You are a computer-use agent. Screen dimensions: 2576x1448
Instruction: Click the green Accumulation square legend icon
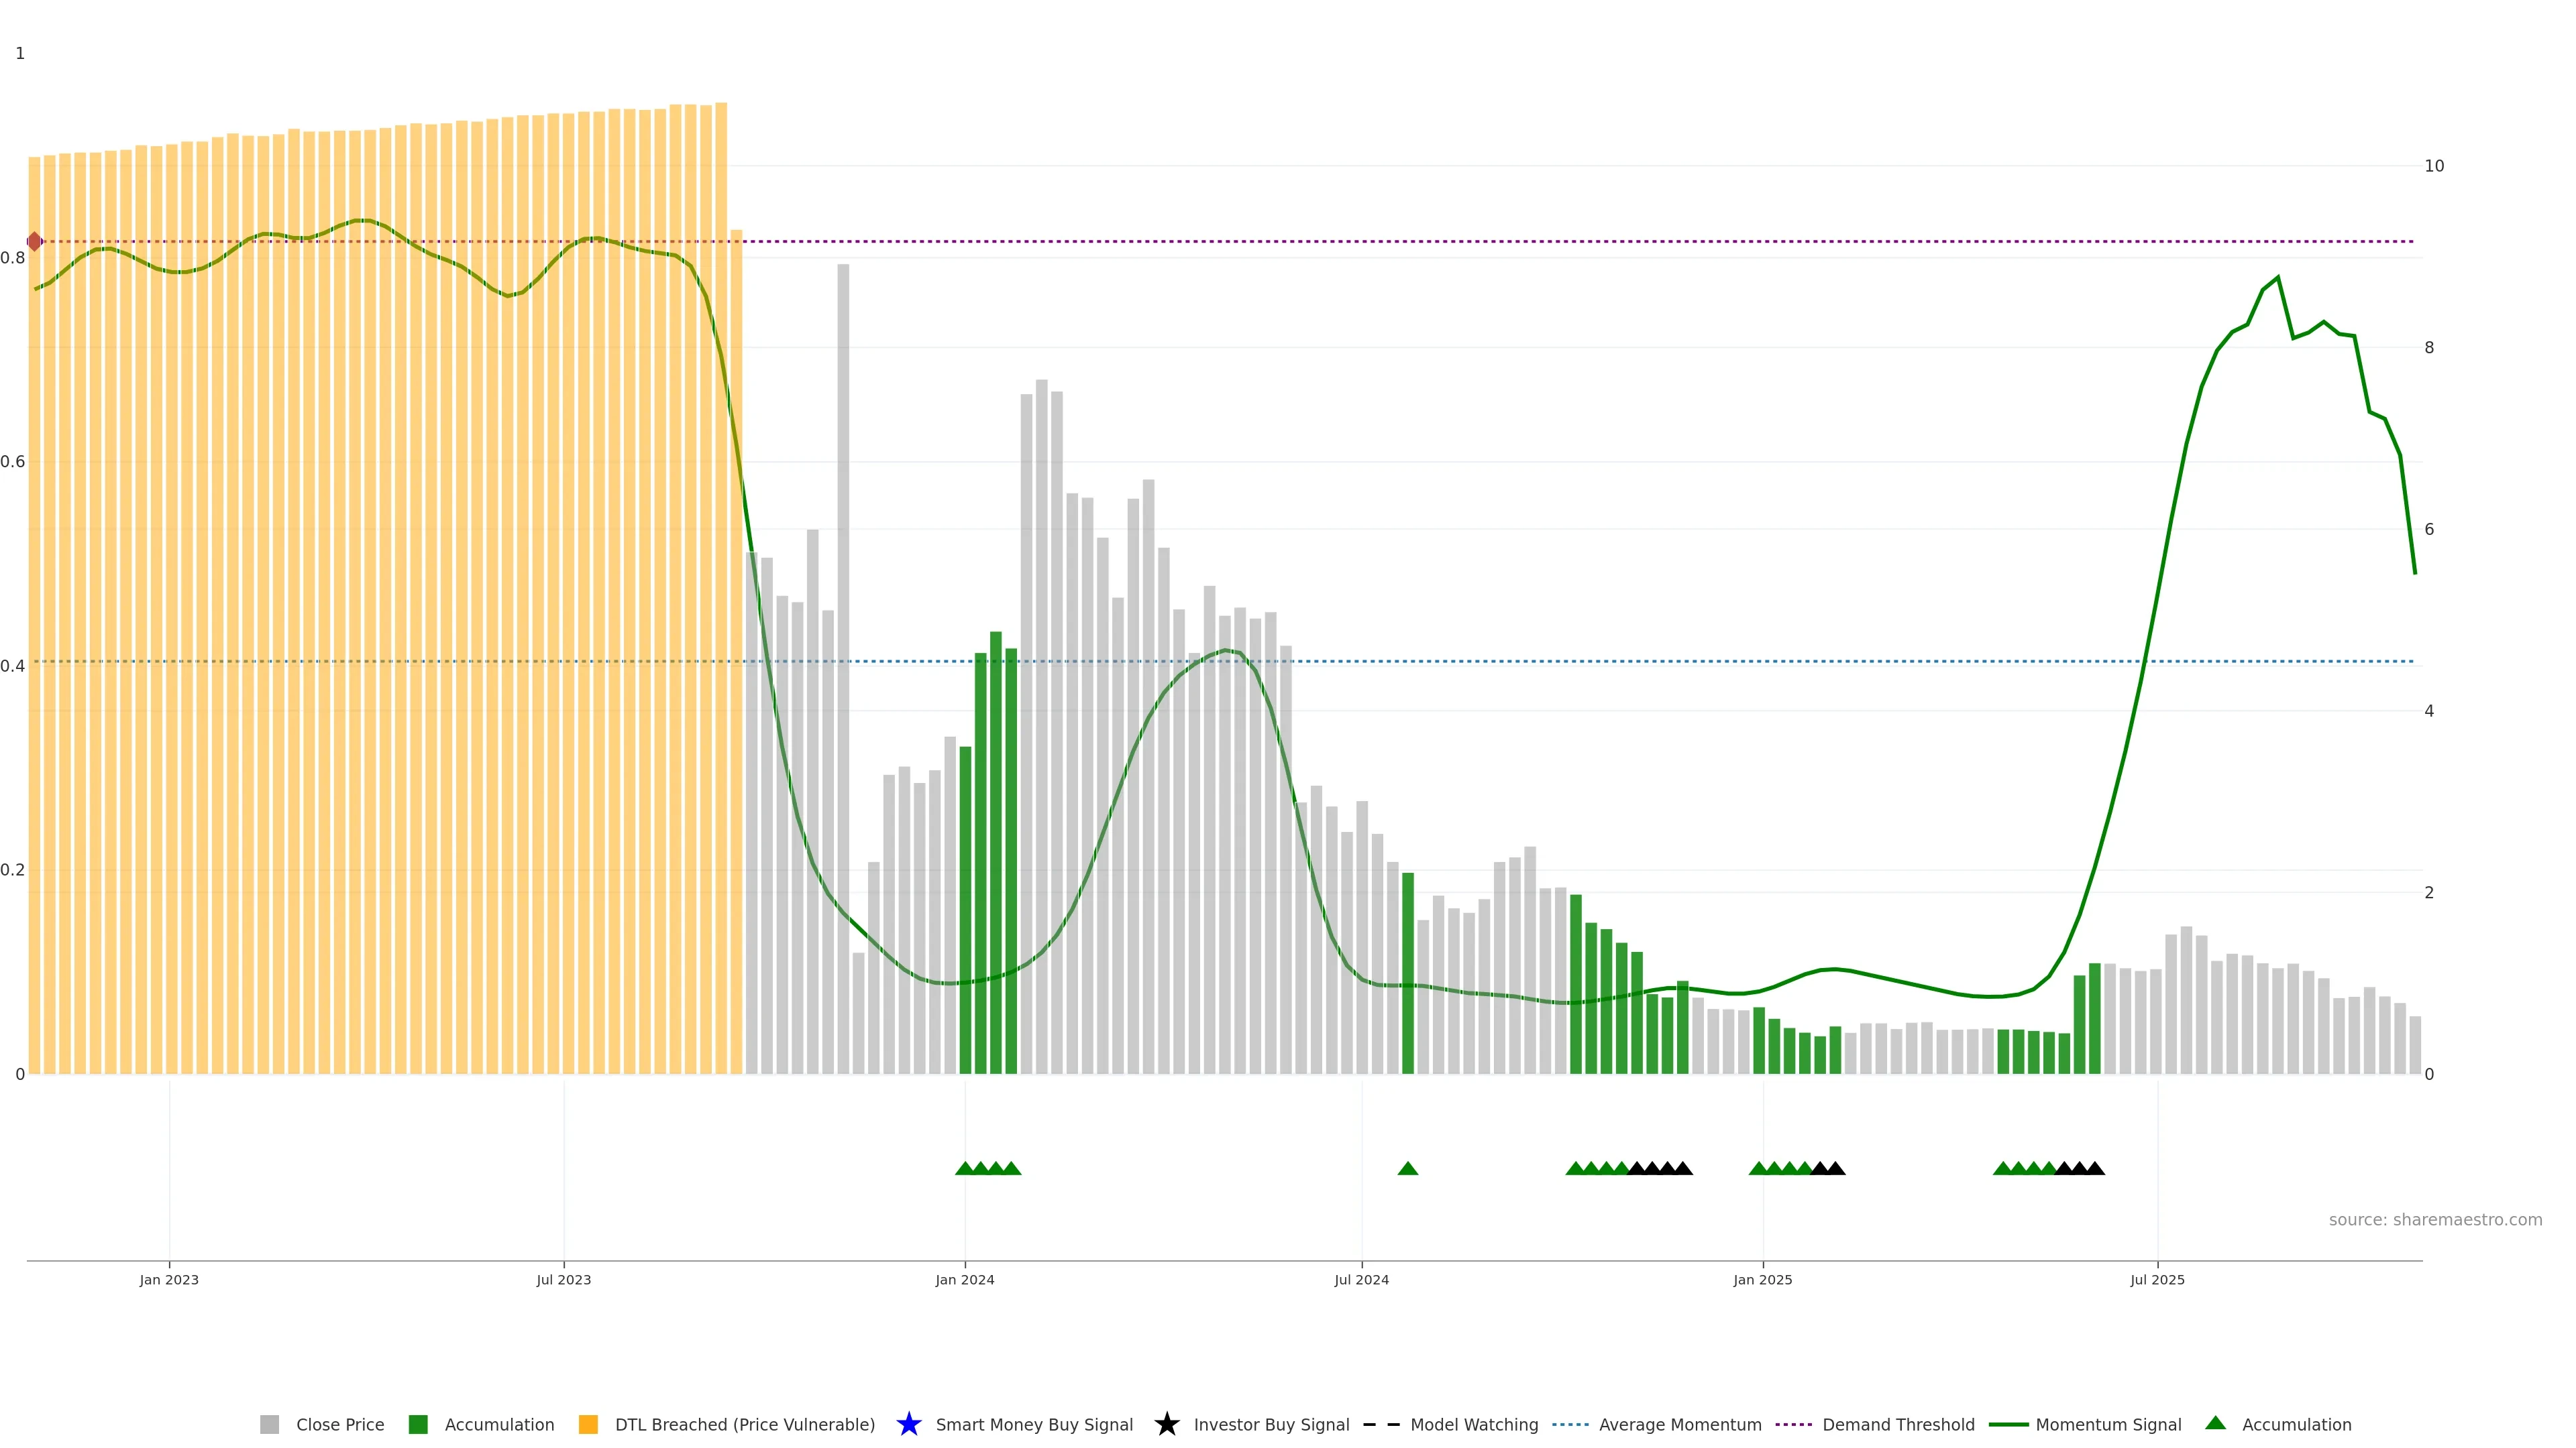point(418,1424)
